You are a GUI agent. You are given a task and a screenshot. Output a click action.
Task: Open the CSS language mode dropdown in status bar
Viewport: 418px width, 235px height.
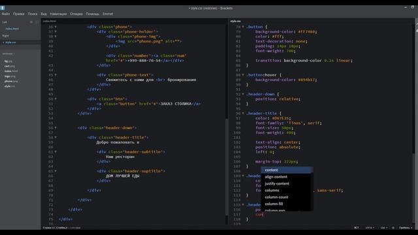384,228
